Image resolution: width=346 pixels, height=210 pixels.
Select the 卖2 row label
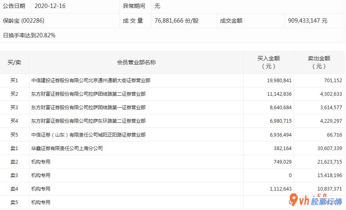coord(14,162)
